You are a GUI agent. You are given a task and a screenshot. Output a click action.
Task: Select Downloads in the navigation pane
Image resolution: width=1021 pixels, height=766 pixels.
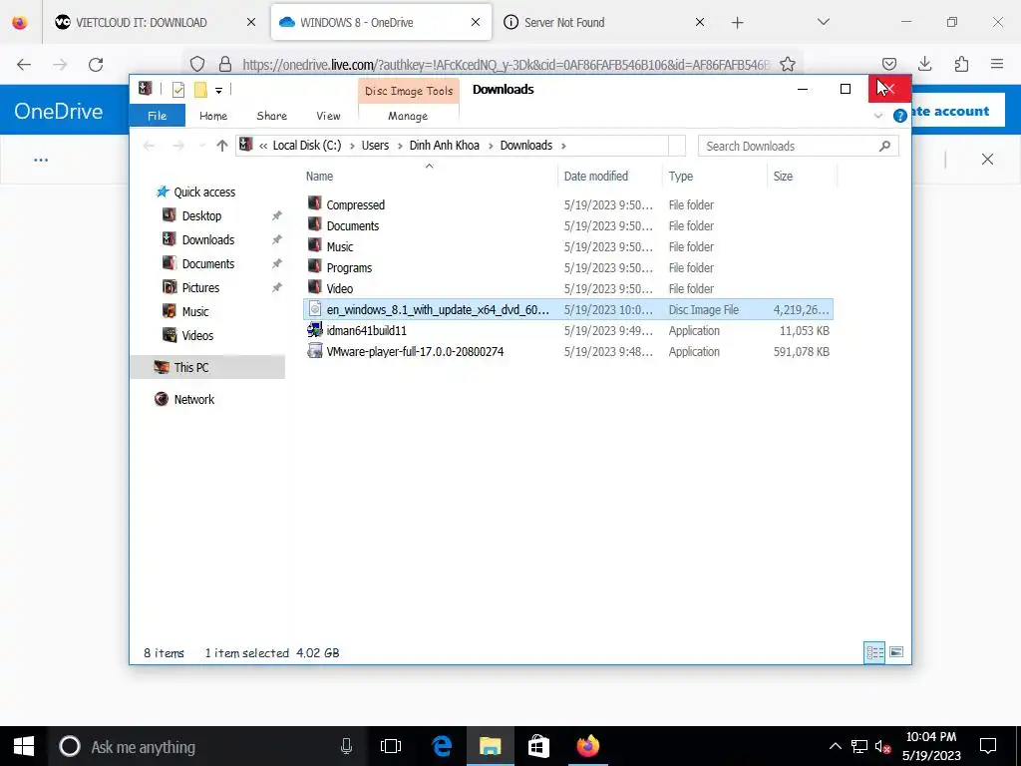click(x=207, y=239)
